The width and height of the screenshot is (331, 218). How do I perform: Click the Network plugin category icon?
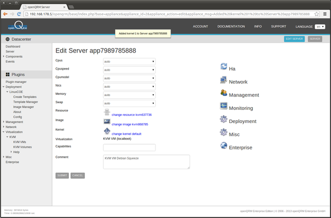pos(223,79)
